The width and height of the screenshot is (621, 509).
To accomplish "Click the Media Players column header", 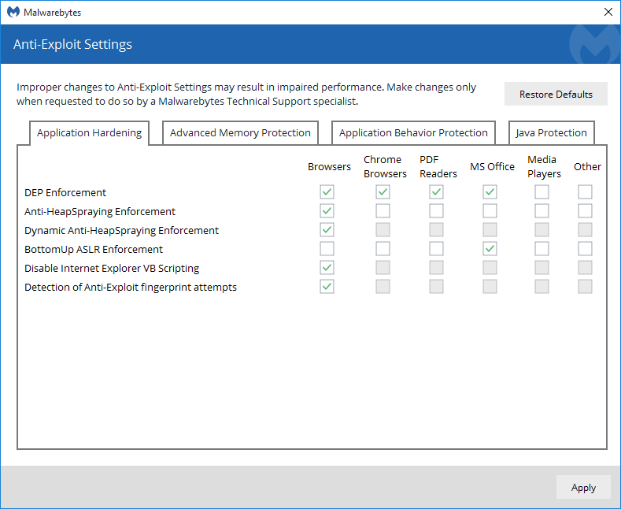I will click(x=544, y=166).
